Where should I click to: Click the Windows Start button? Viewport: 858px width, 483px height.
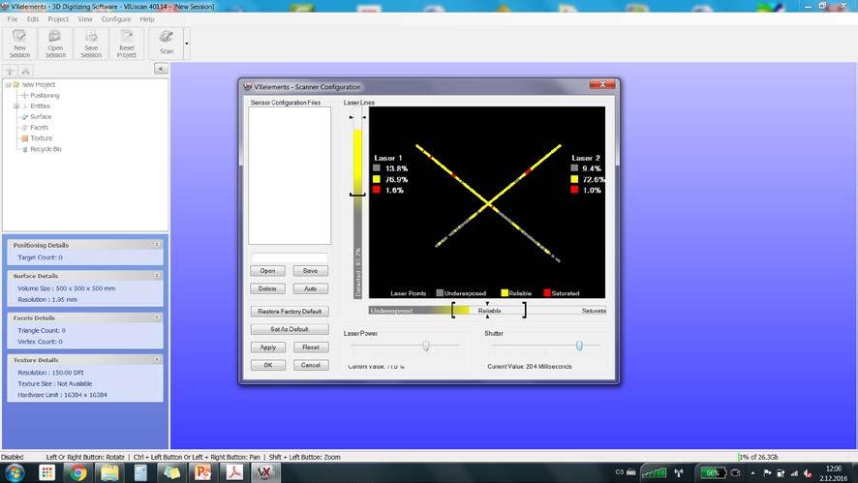click(15, 472)
